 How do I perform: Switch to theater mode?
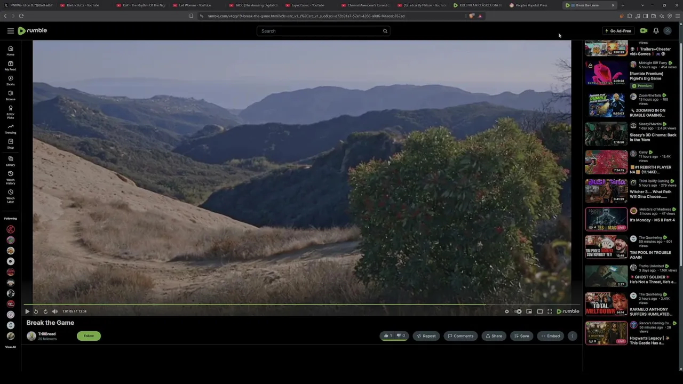pyautogui.click(x=540, y=311)
